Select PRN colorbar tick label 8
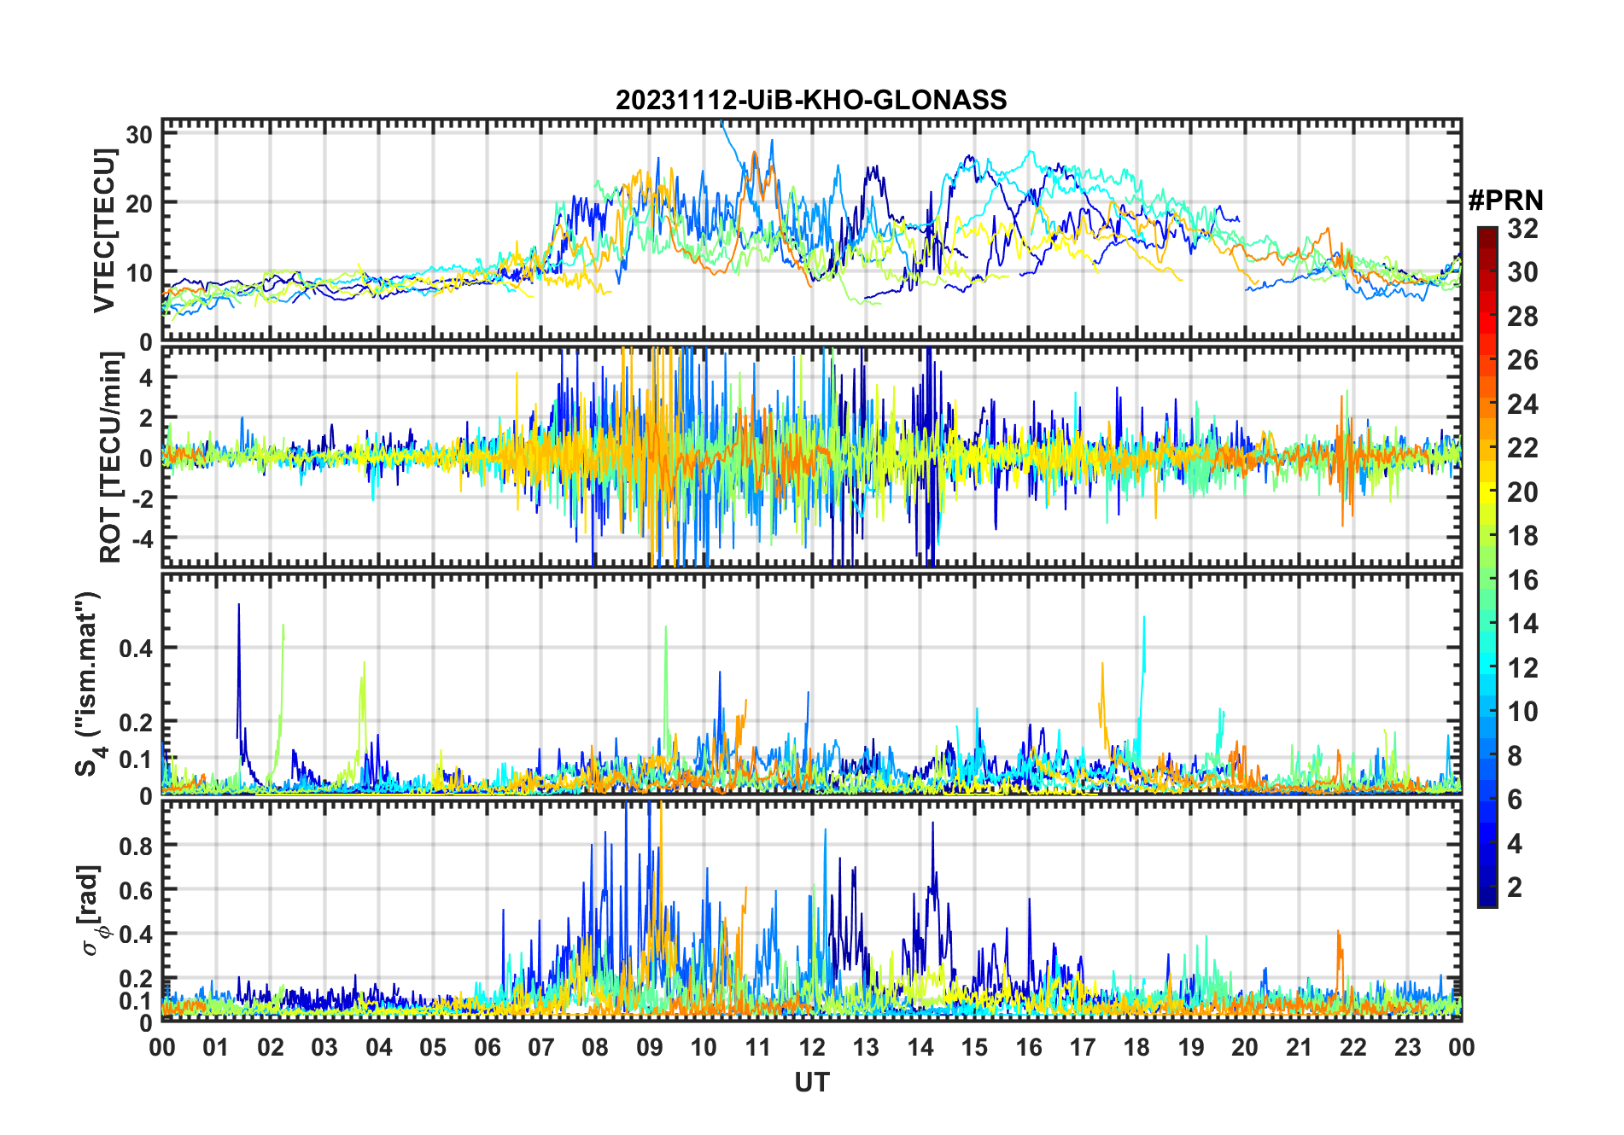 click(1515, 756)
